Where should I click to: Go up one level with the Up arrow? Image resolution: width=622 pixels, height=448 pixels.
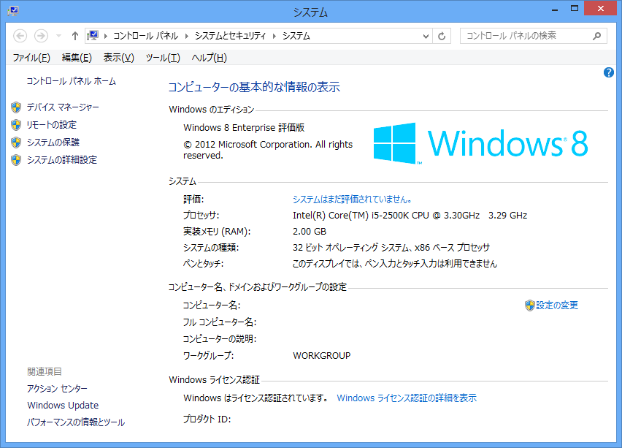tap(75, 36)
